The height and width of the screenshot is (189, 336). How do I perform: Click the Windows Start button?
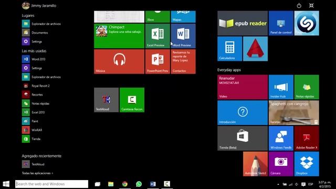click(6, 184)
